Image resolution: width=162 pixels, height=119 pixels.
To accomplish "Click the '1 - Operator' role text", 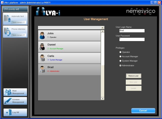I will pos(52,37).
